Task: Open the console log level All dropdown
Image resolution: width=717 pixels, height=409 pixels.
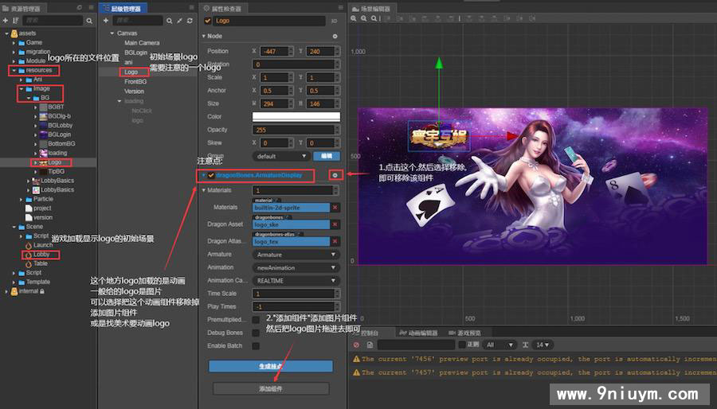Action: coord(500,345)
